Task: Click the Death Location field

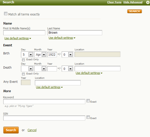Action: click(x=97, y=68)
